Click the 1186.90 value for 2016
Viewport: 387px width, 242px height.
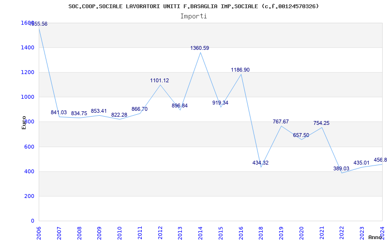click(240, 70)
